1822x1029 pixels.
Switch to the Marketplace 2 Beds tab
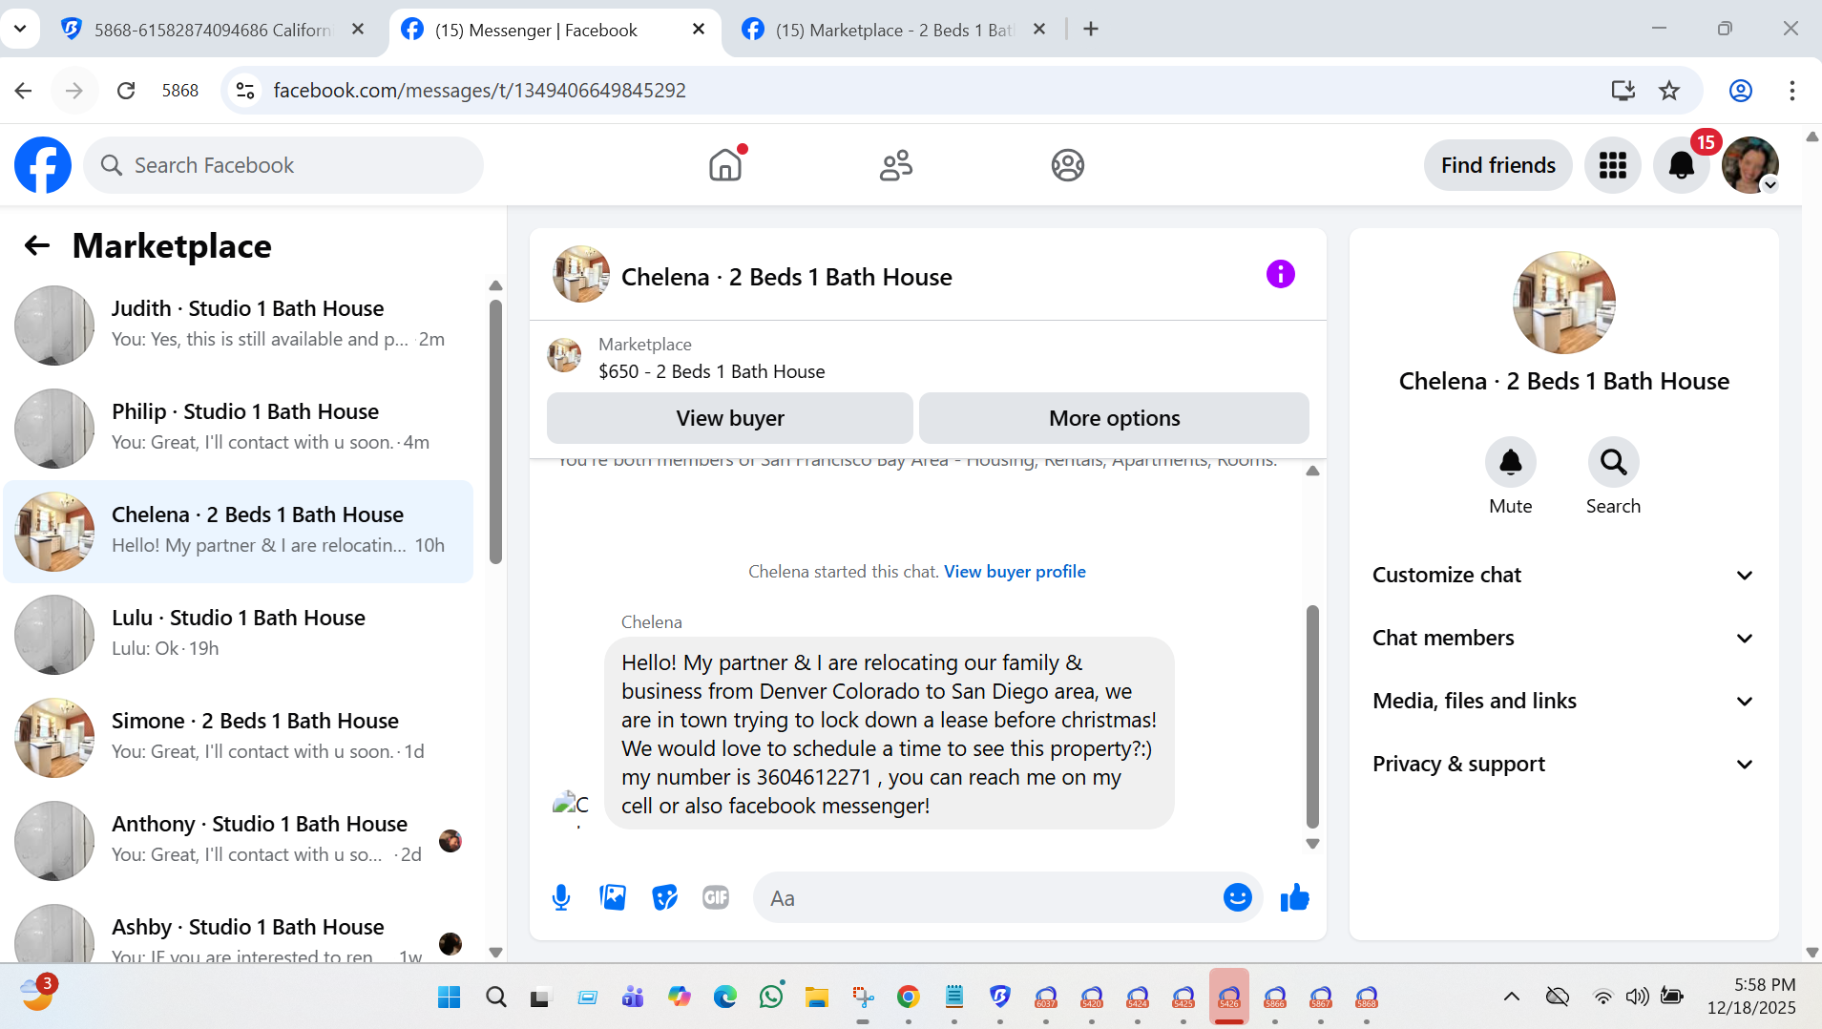click(892, 30)
